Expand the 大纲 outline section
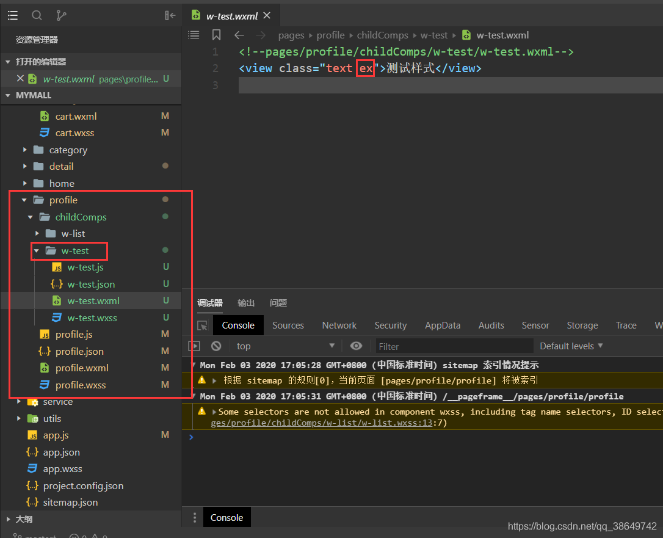Image resolution: width=663 pixels, height=538 pixels. pos(8,519)
